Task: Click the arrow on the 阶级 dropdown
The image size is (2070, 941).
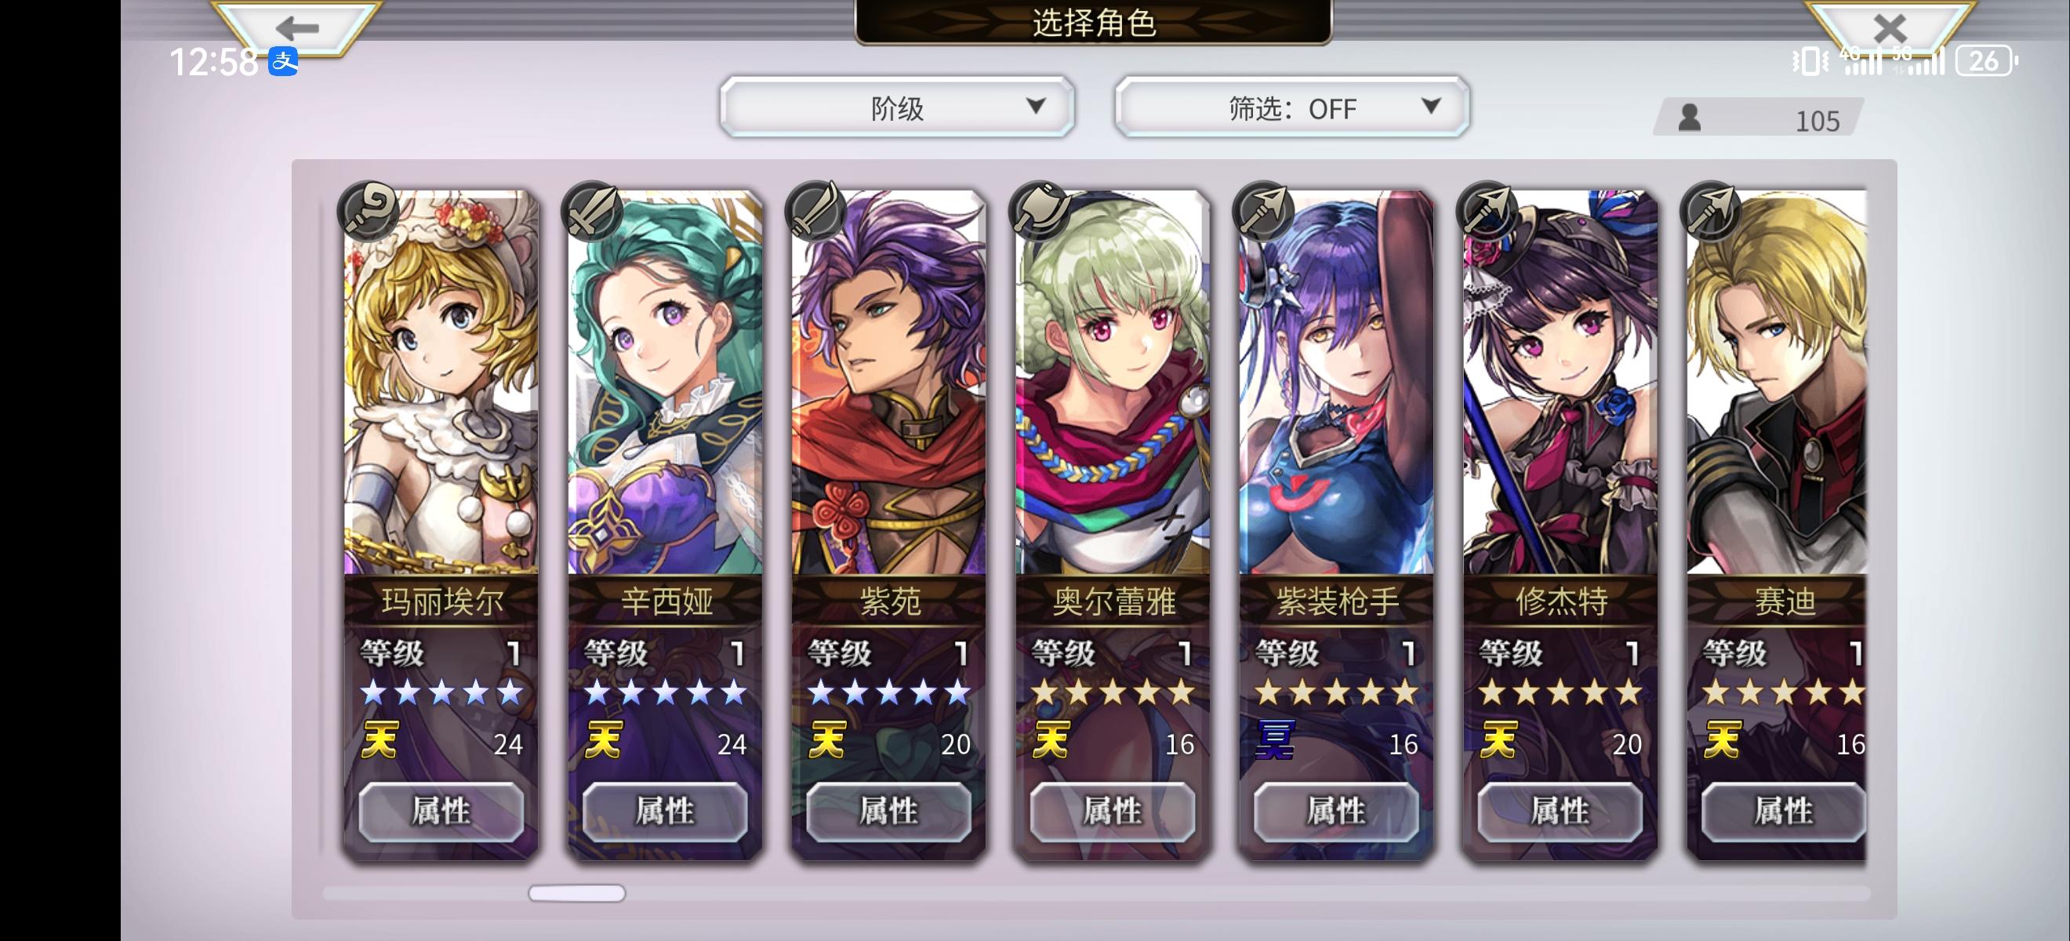Action: click(x=1036, y=106)
